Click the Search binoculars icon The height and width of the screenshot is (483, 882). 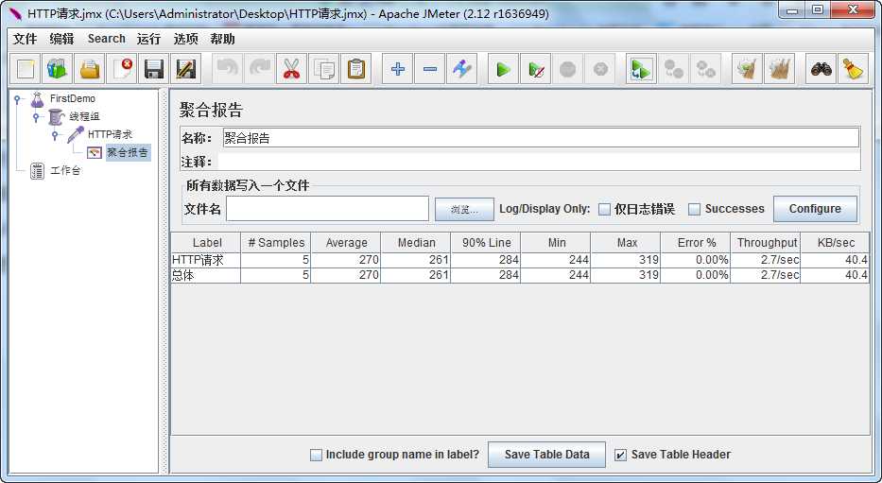[x=821, y=69]
